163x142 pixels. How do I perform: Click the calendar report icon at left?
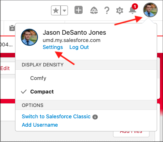click(x=12, y=28)
